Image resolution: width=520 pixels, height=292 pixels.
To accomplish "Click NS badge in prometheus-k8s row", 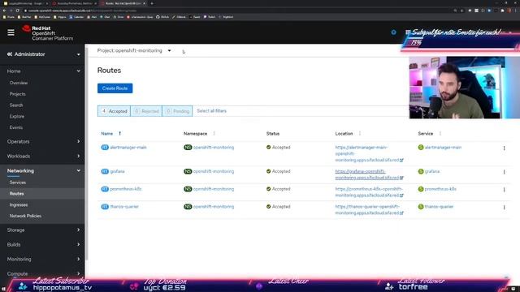I will [x=188, y=189].
